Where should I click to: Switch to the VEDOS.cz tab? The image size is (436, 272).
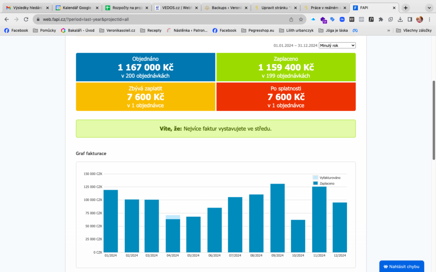(175, 8)
